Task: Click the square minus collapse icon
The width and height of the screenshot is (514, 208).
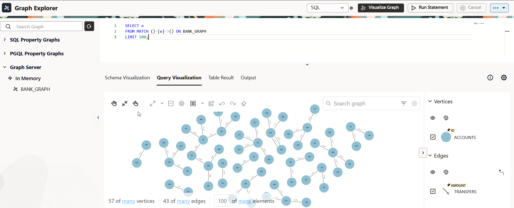Action: tap(171, 104)
